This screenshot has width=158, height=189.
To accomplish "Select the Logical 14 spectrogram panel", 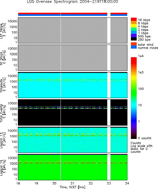I will tap(73, 167).
